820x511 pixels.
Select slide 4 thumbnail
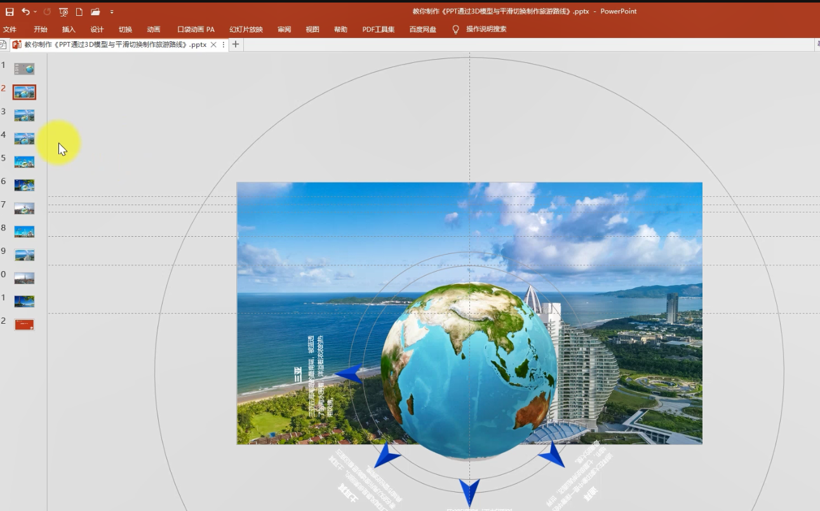pos(24,138)
